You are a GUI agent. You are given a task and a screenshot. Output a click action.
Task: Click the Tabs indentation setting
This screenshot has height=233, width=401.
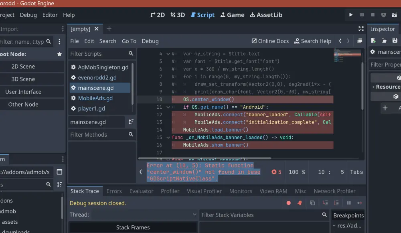pyautogui.click(x=356, y=172)
